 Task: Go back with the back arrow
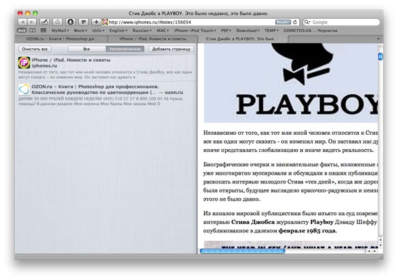click(x=23, y=22)
